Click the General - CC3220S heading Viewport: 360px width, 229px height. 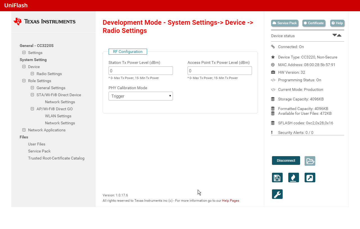coord(37,46)
